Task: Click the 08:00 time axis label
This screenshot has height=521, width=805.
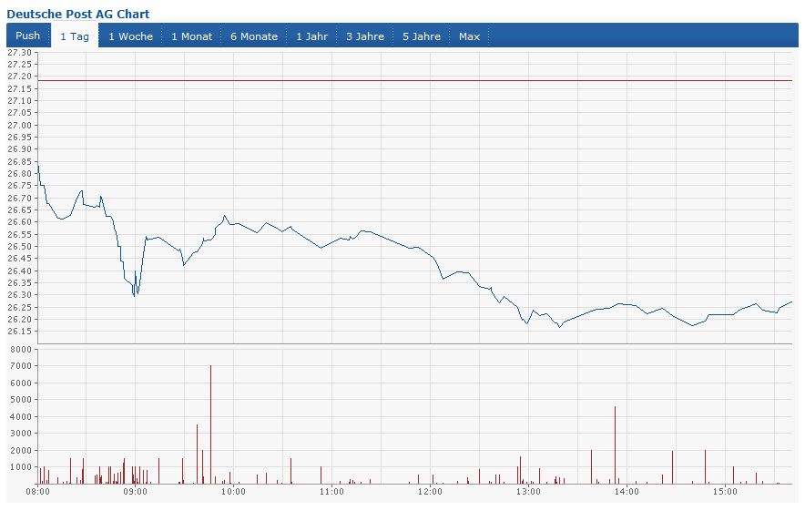Action: click(37, 492)
